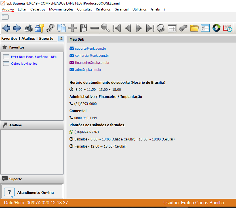Click adm@spk.com.br email link

[x=88, y=70]
